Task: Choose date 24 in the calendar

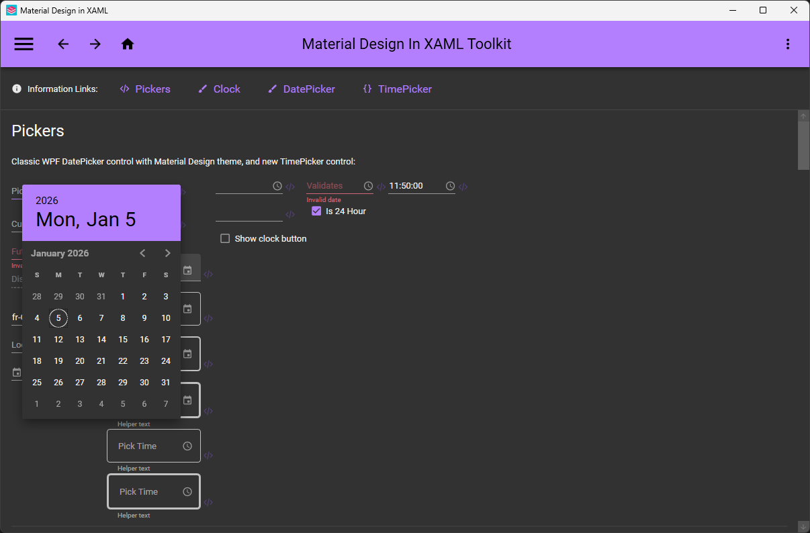Action: [x=166, y=361]
